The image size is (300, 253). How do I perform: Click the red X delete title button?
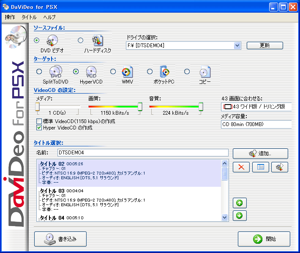[x=241, y=167]
